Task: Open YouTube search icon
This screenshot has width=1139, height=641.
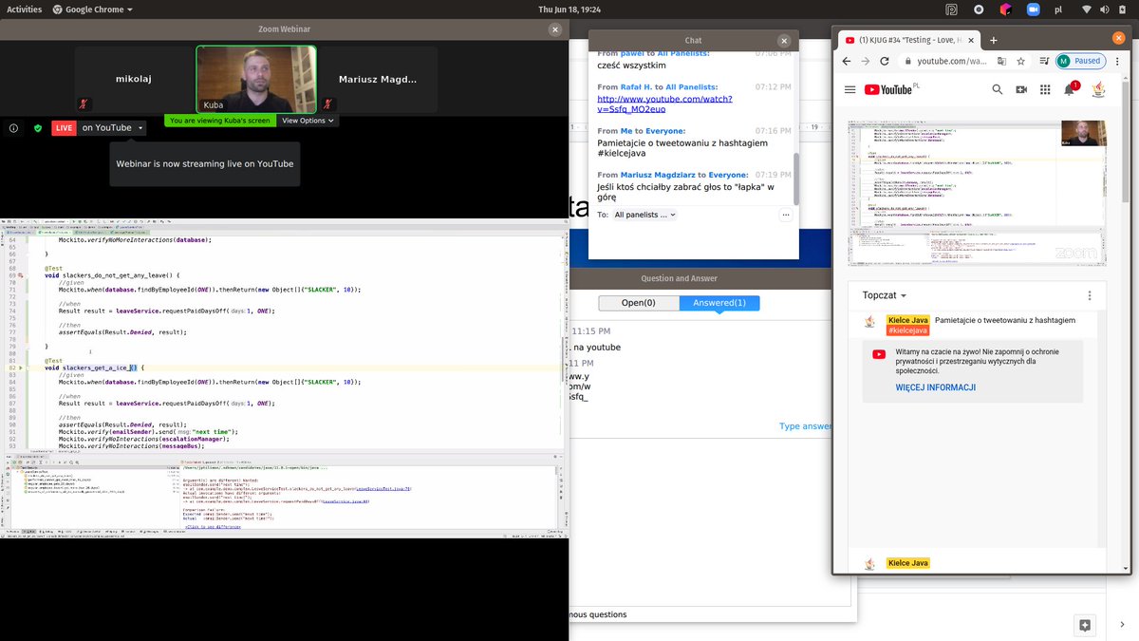Action: 997,88
